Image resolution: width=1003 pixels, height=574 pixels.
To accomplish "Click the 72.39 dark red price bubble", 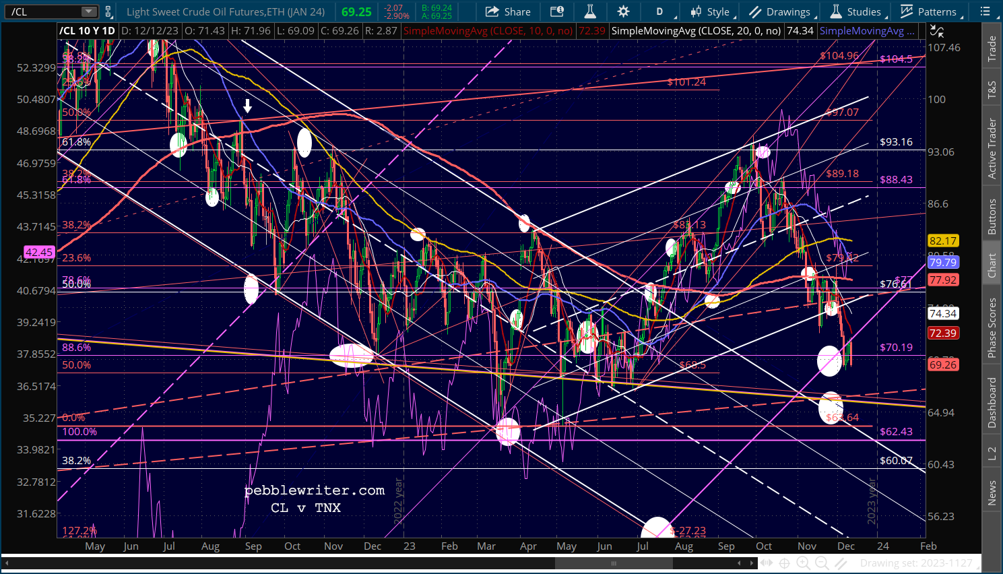I will [943, 333].
